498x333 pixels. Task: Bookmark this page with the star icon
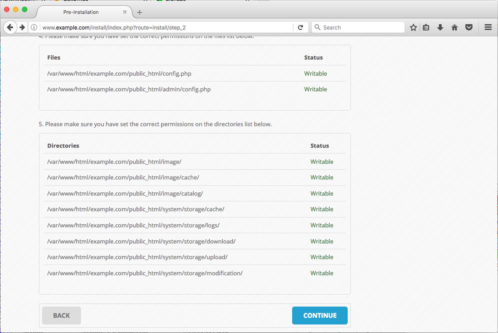[413, 27]
